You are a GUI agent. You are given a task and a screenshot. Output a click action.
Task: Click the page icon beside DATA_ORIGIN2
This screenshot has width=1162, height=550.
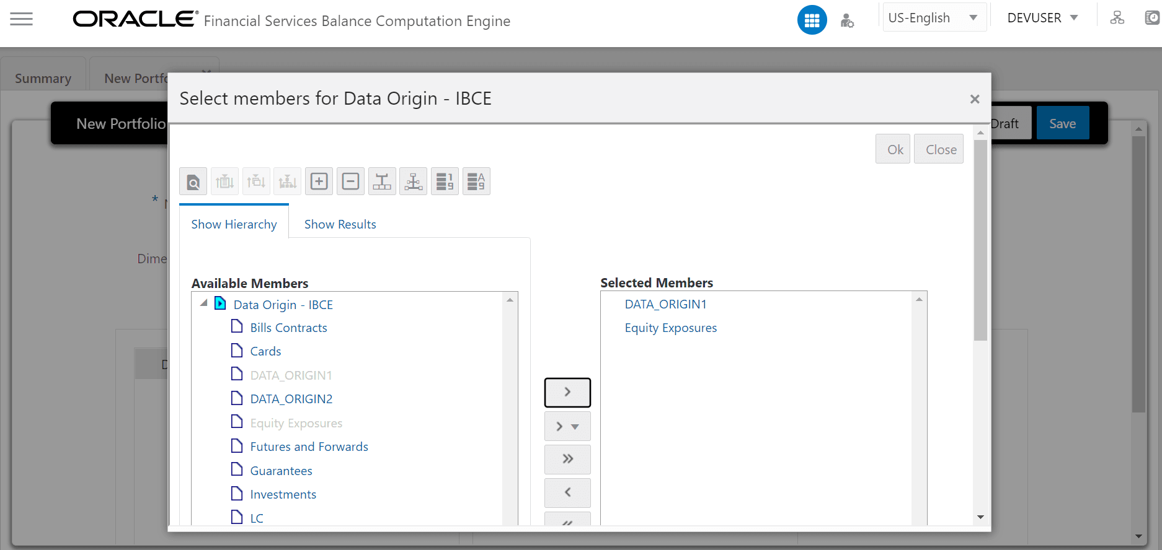click(236, 398)
